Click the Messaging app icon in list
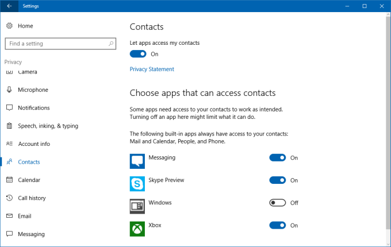Image resolution: width=391 pixels, height=247 pixels. pos(137,161)
